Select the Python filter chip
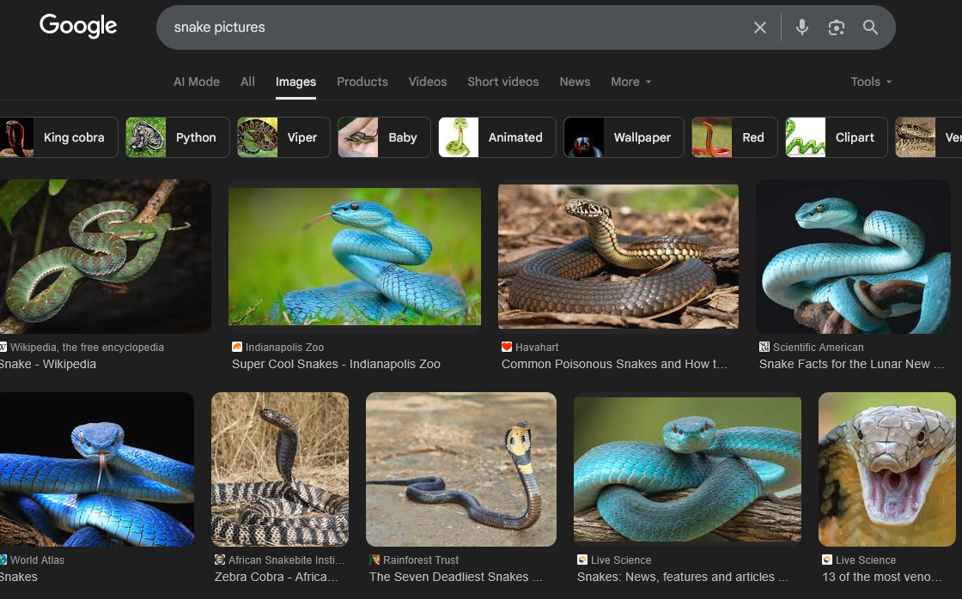This screenshot has height=599, width=962. (178, 137)
